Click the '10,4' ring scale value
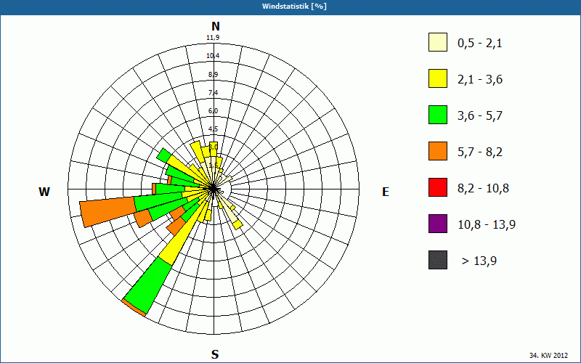This screenshot has height=363, width=581. pyautogui.click(x=213, y=56)
